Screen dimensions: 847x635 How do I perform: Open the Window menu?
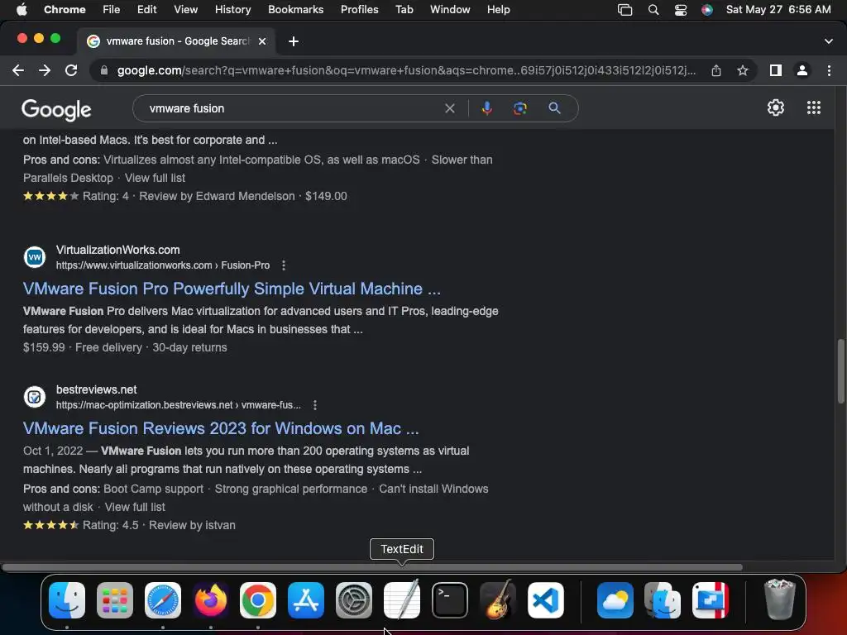[450, 10]
